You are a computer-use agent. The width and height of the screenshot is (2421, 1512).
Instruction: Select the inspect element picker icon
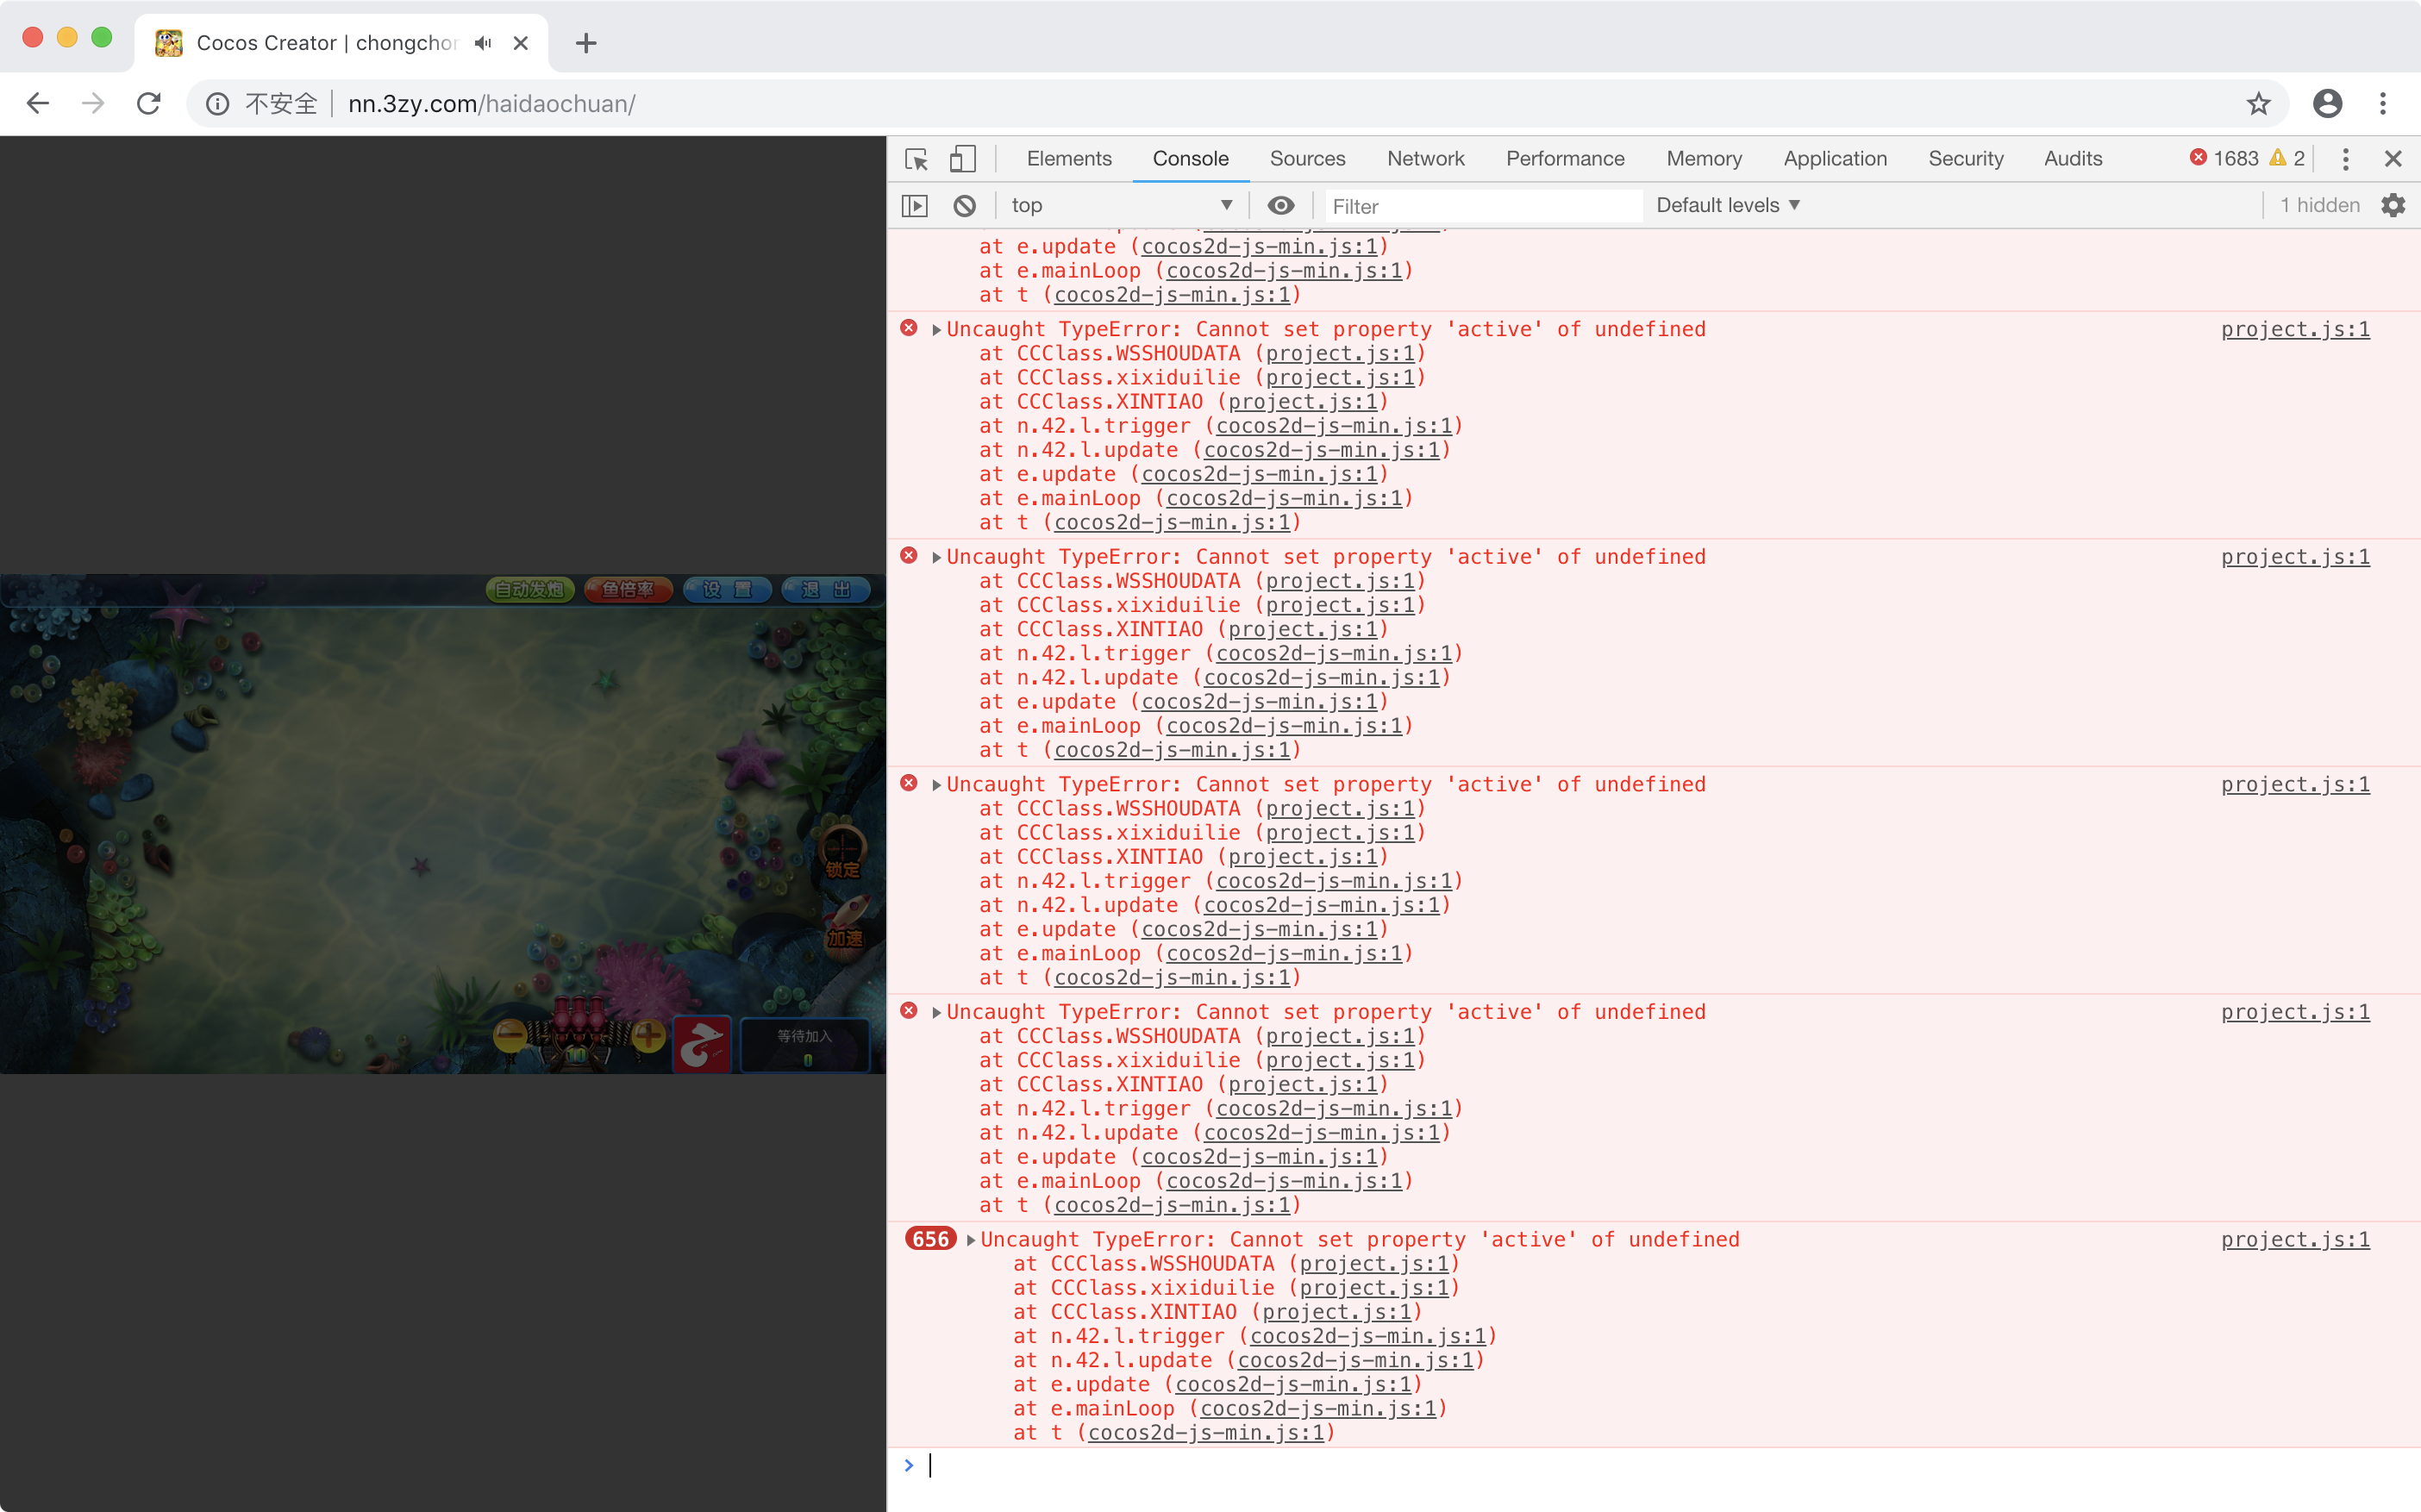(x=916, y=159)
